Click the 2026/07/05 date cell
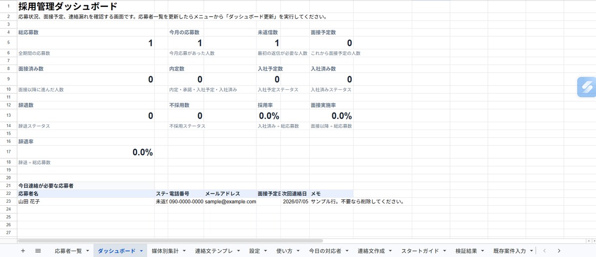The width and height of the screenshot is (596, 257). click(295, 201)
